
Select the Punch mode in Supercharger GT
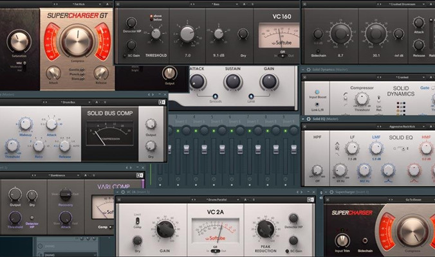[x=82, y=75]
